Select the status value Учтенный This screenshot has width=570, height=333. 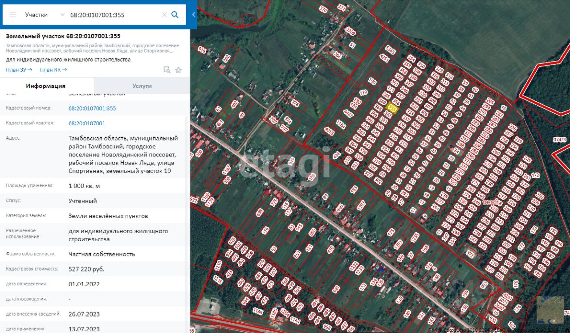83,201
